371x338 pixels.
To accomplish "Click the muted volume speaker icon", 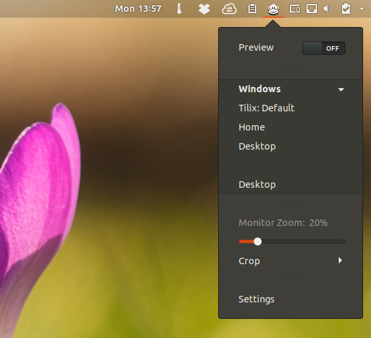I will [328, 9].
